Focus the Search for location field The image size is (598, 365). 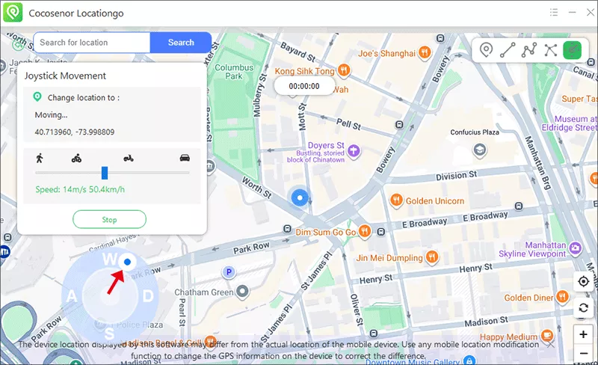click(x=92, y=43)
